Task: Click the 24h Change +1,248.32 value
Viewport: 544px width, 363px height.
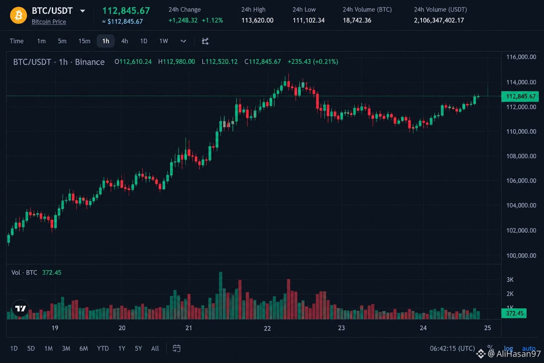Action: pyautogui.click(x=183, y=21)
